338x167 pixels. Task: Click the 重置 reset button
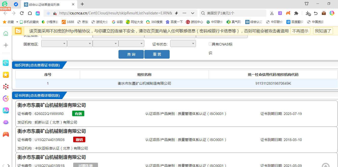pos(157,54)
